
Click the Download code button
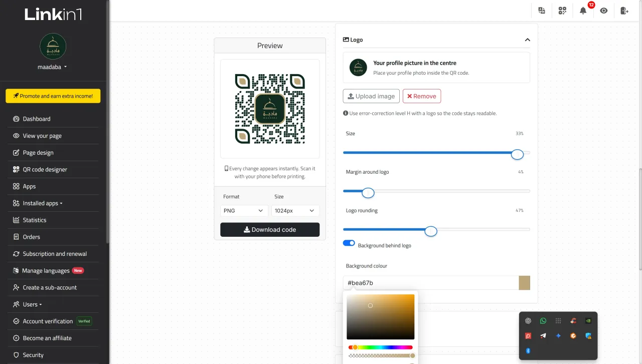tap(270, 230)
